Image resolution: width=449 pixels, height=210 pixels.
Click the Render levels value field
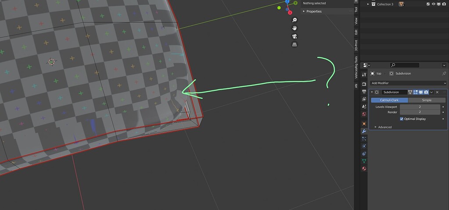tap(420, 112)
